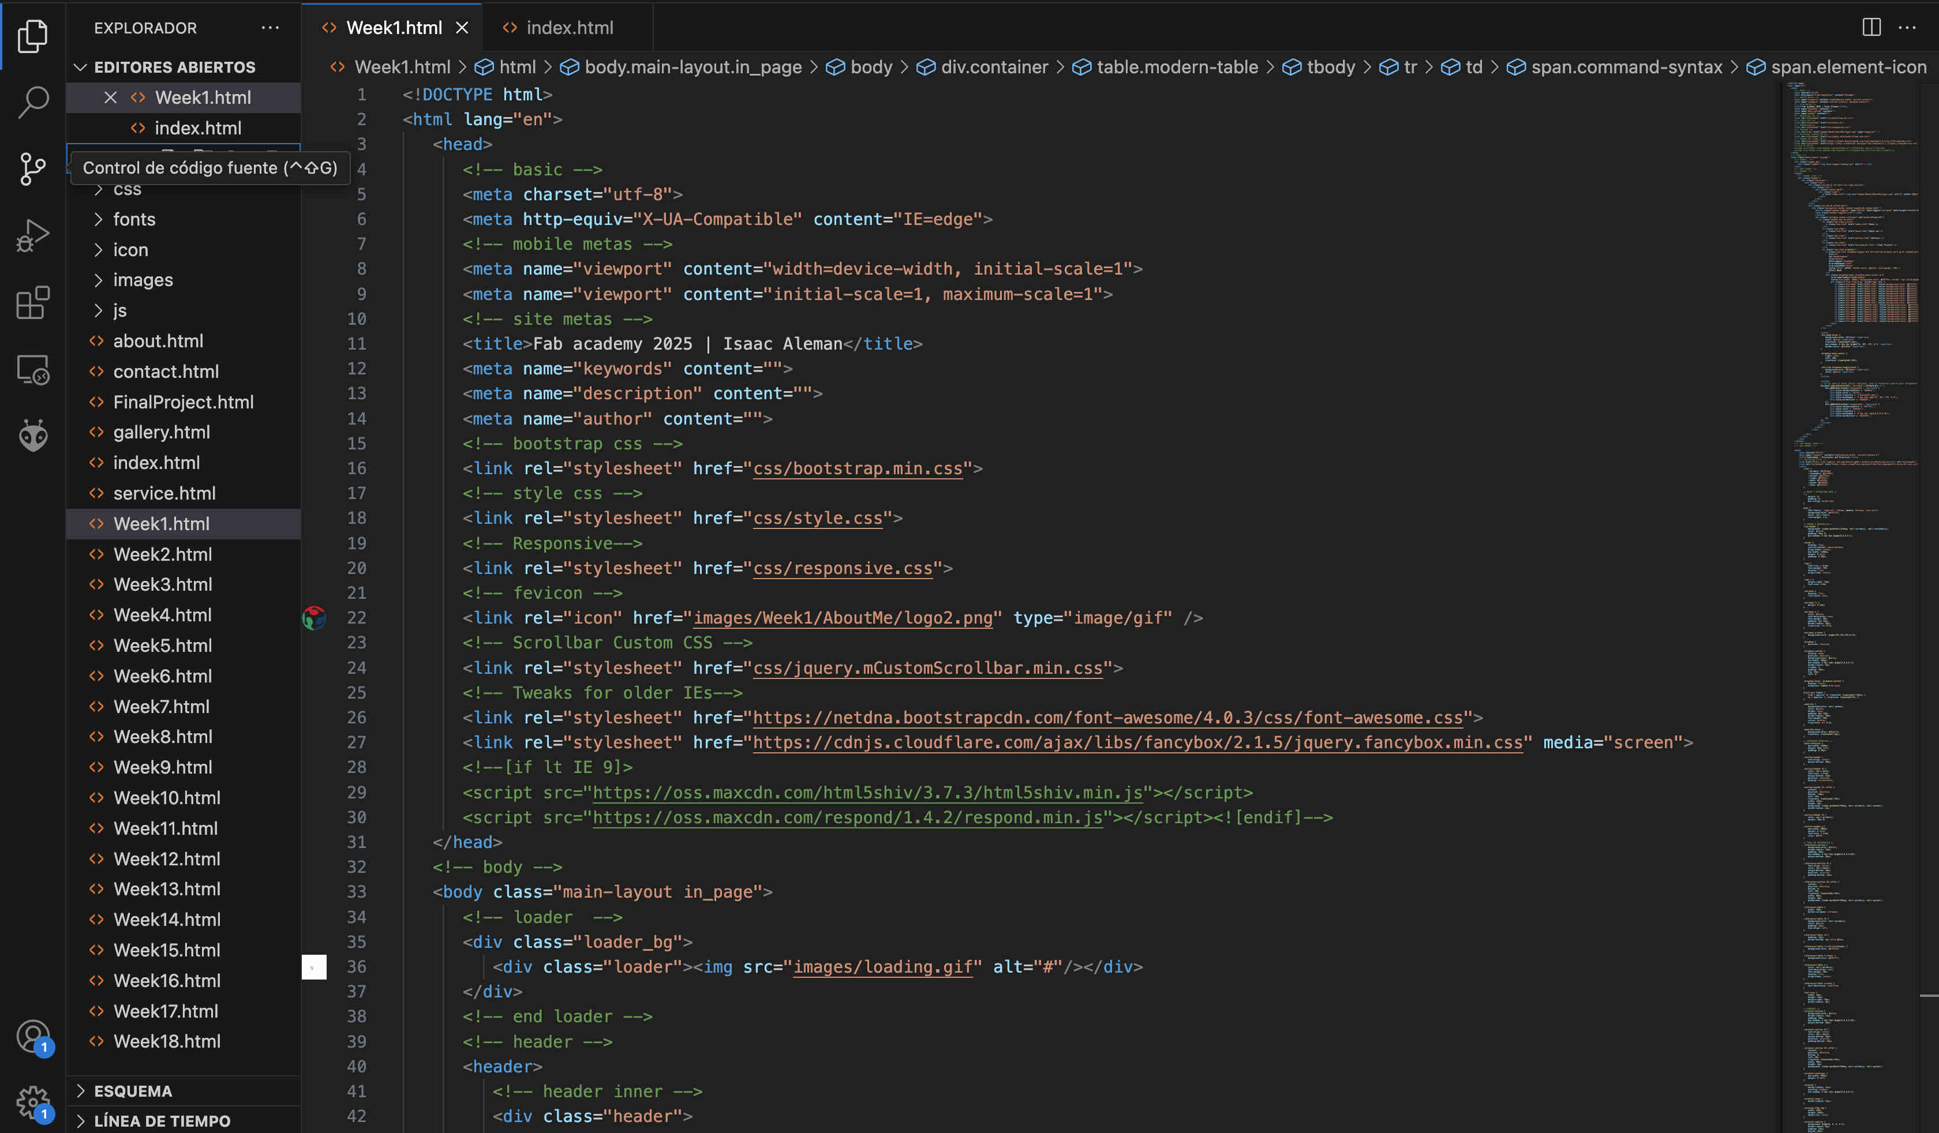Follow link css/responsive.css on line 20
The height and width of the screenshot is (1133, 1939).
(x=843, y=568)
